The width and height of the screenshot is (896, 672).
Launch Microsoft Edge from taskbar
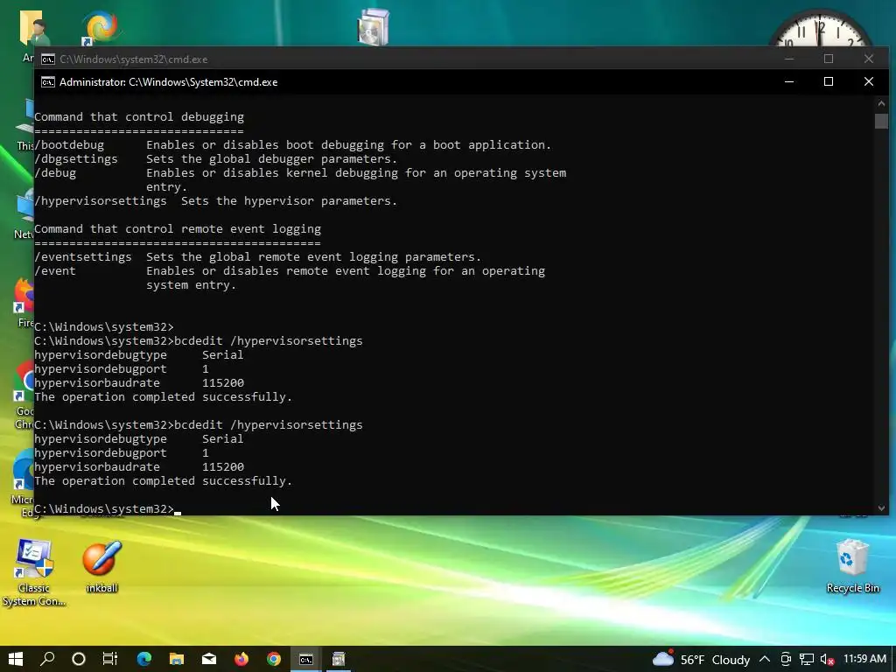[144, 659]
